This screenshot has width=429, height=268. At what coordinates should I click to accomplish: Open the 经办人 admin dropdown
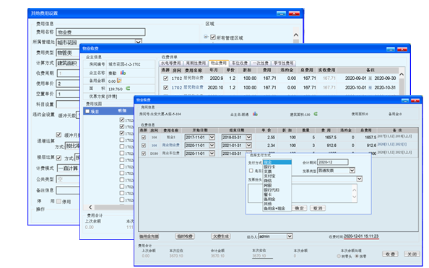(290, 236)
